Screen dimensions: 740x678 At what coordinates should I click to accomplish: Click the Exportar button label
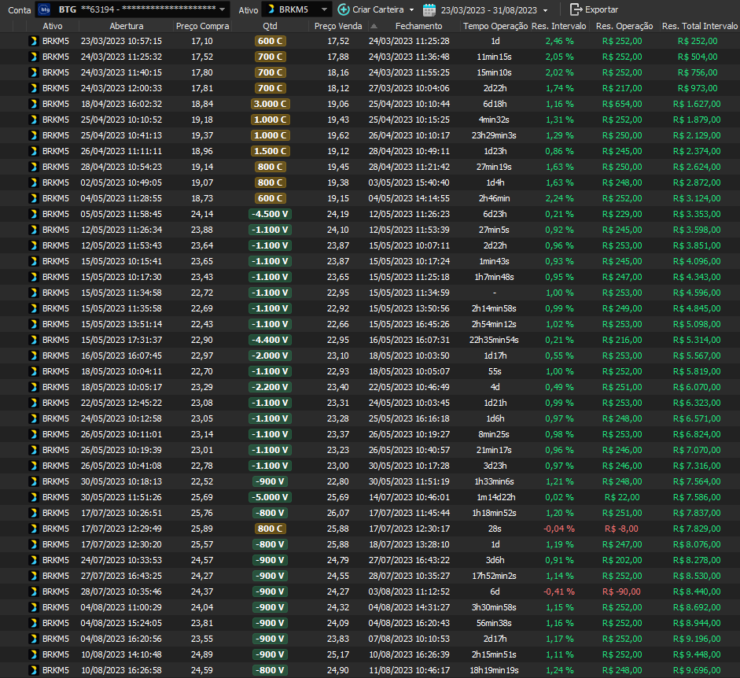click(602, 9)
